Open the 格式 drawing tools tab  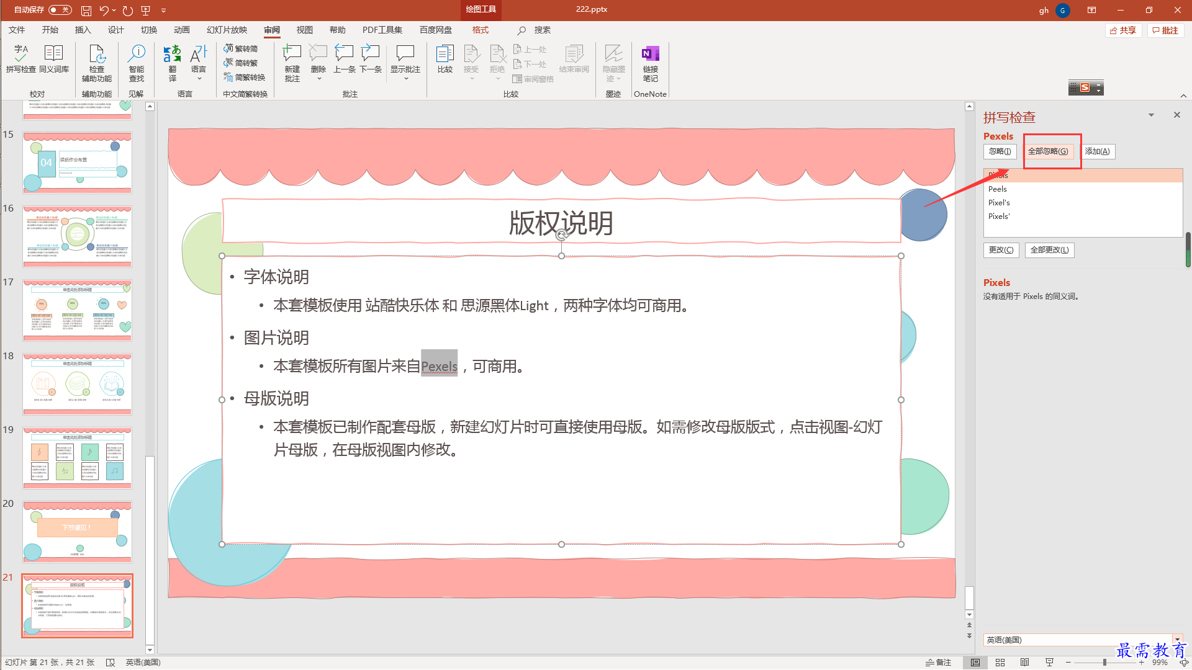(x=481, y=30)
